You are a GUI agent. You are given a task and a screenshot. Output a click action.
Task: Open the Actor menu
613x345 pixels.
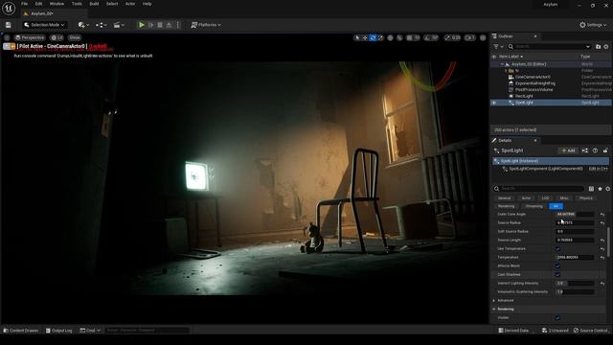coord(130,4)
